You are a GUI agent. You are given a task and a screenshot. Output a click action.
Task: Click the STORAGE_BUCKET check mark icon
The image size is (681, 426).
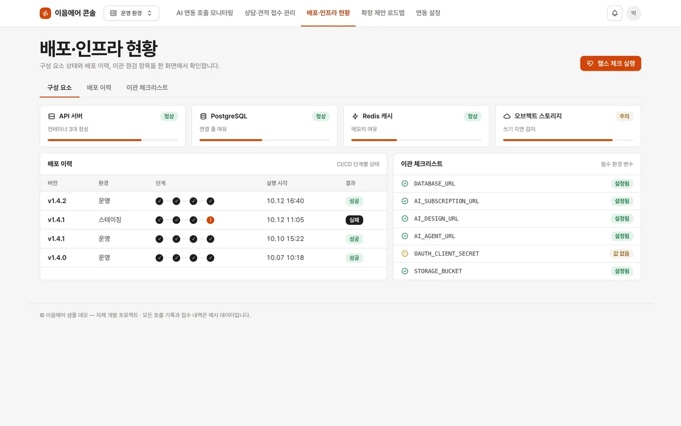tap(405, 271)
